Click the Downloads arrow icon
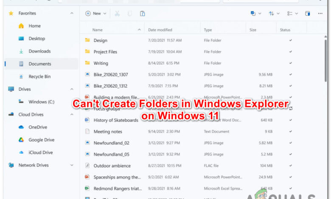331x199 pixels. (x=21, y=51)
